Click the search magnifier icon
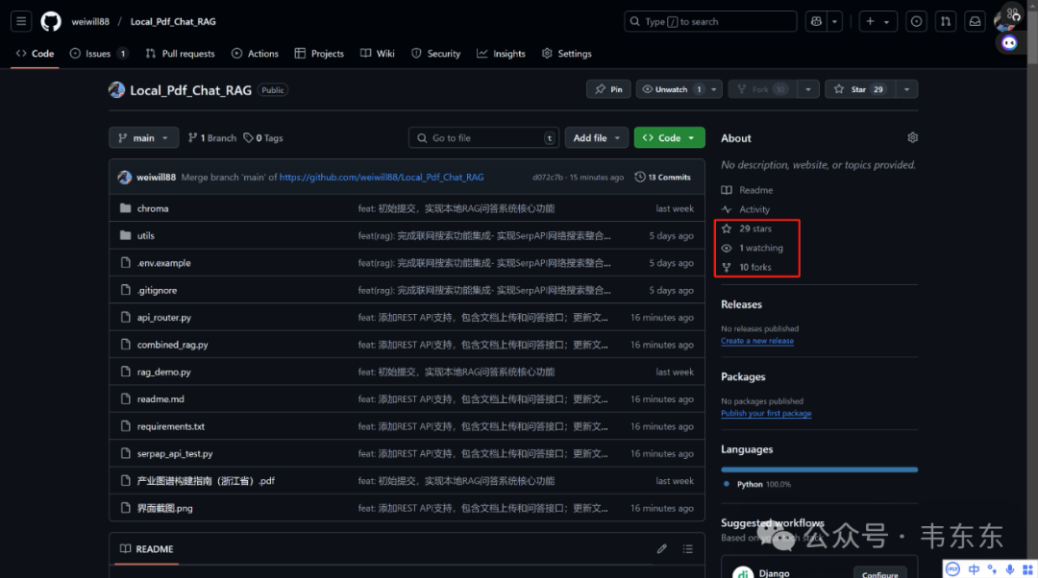The width and height of the screenshot is (1038, 578). click(x=635, y=21)
